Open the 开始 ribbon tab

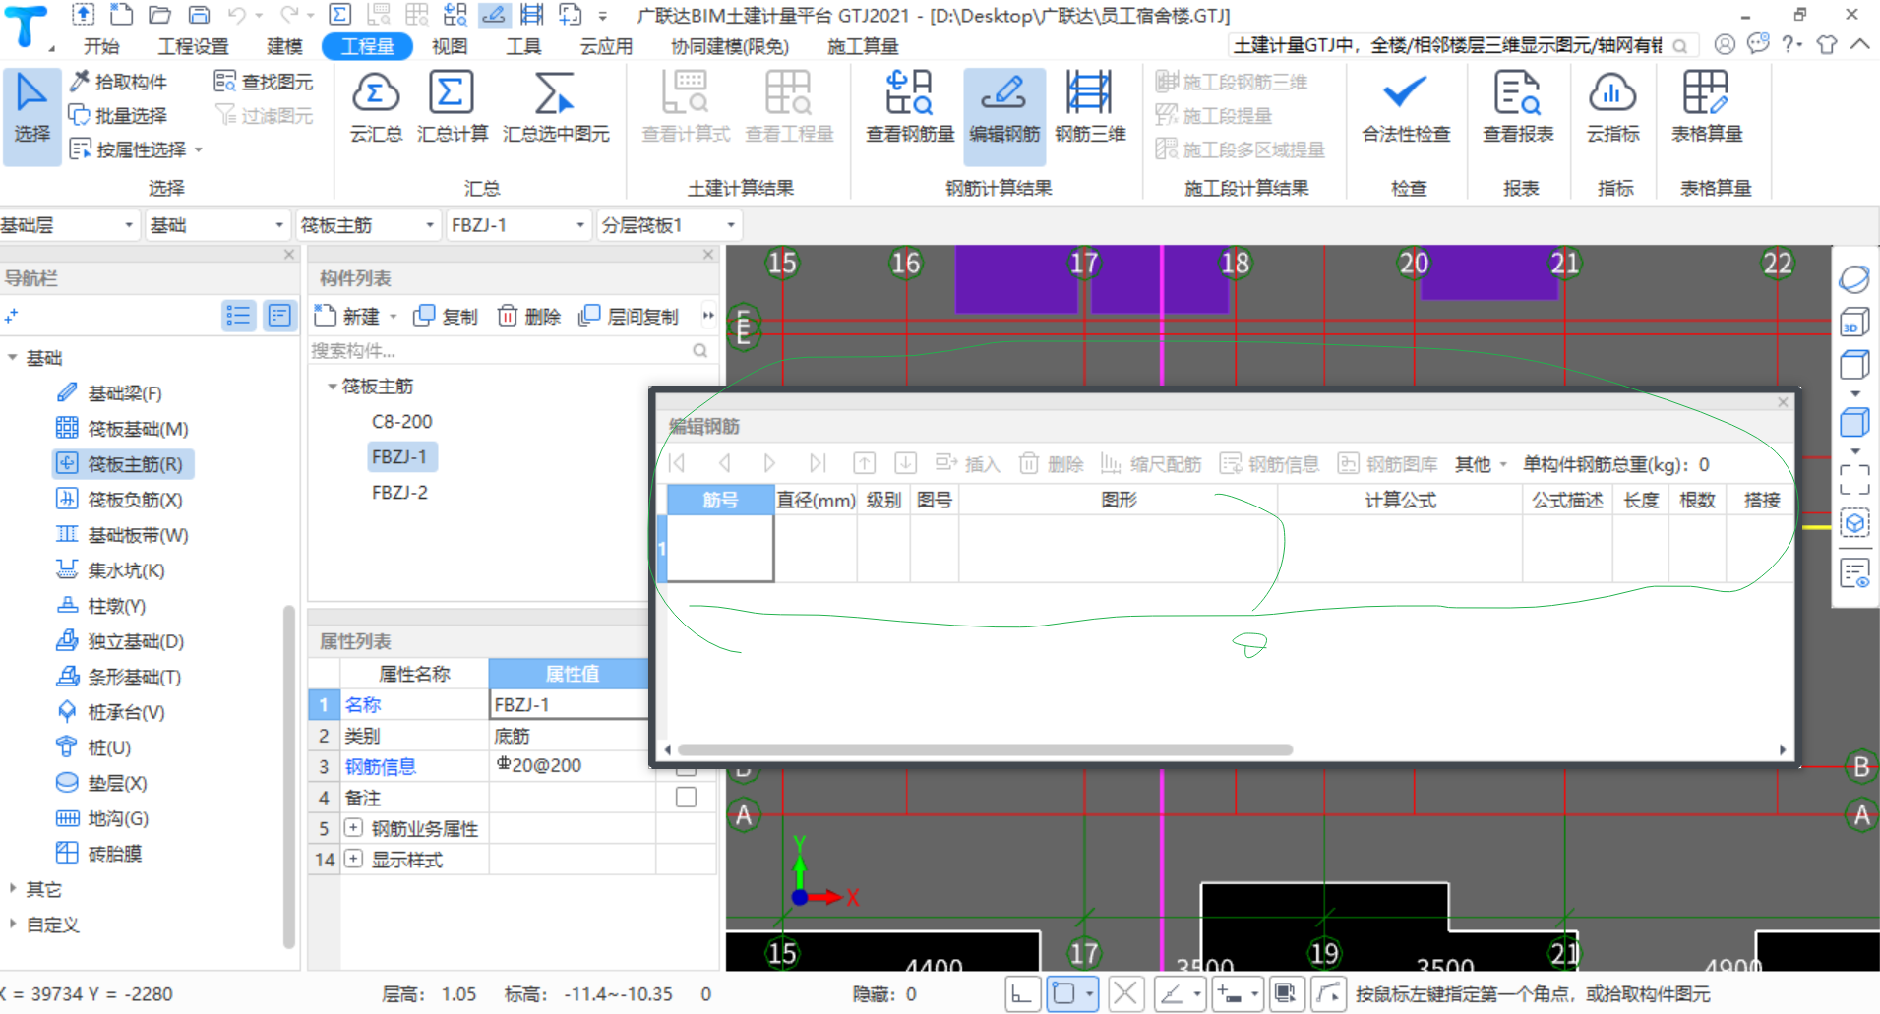(x=101, y=46)
